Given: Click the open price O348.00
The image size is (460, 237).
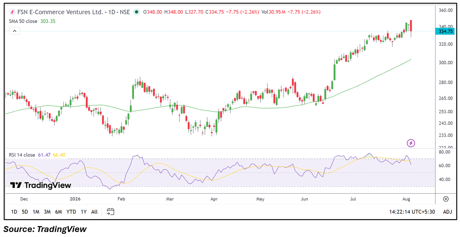Looking at the screenshot, I should click(153, 12).
